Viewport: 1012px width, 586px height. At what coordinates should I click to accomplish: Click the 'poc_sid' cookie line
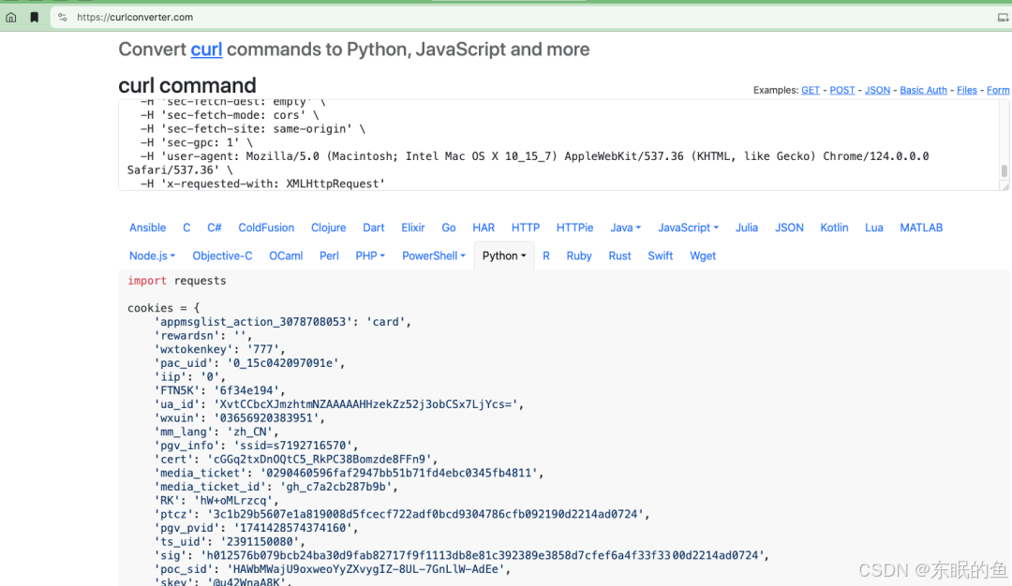point(333,569)
